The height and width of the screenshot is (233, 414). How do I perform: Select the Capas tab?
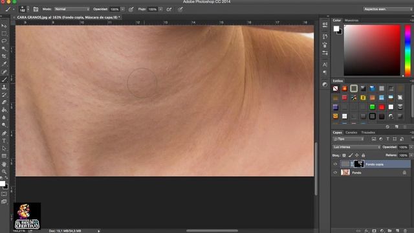click(337, 133)
